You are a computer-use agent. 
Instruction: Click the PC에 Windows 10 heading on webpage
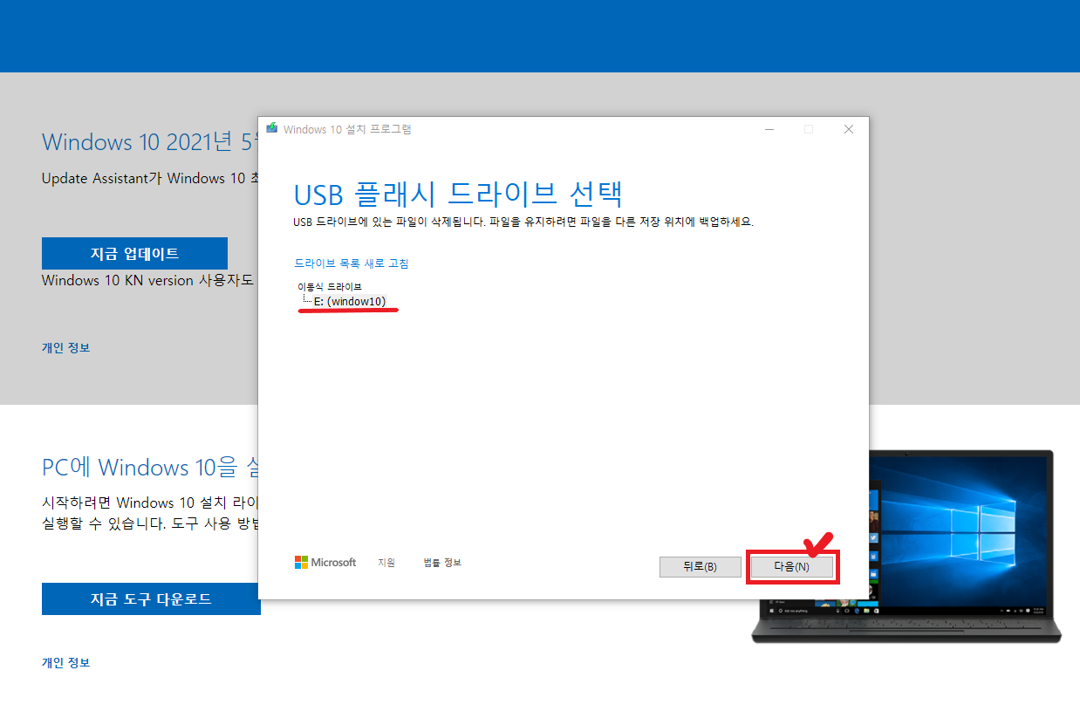click(x=149, y=467)
